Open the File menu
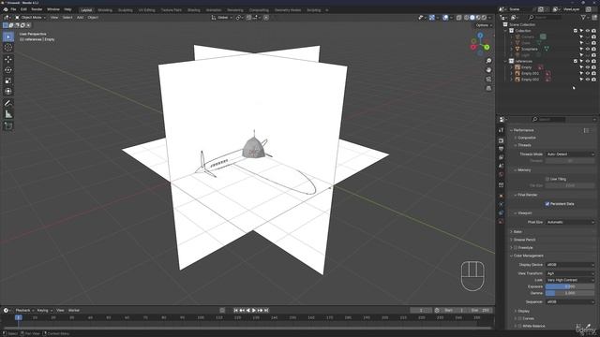Viewport: 600px width, 337px height. tap(13, 9)
